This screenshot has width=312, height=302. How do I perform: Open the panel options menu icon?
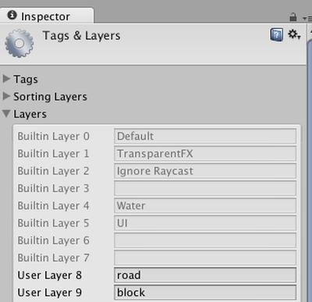[307, 18]
